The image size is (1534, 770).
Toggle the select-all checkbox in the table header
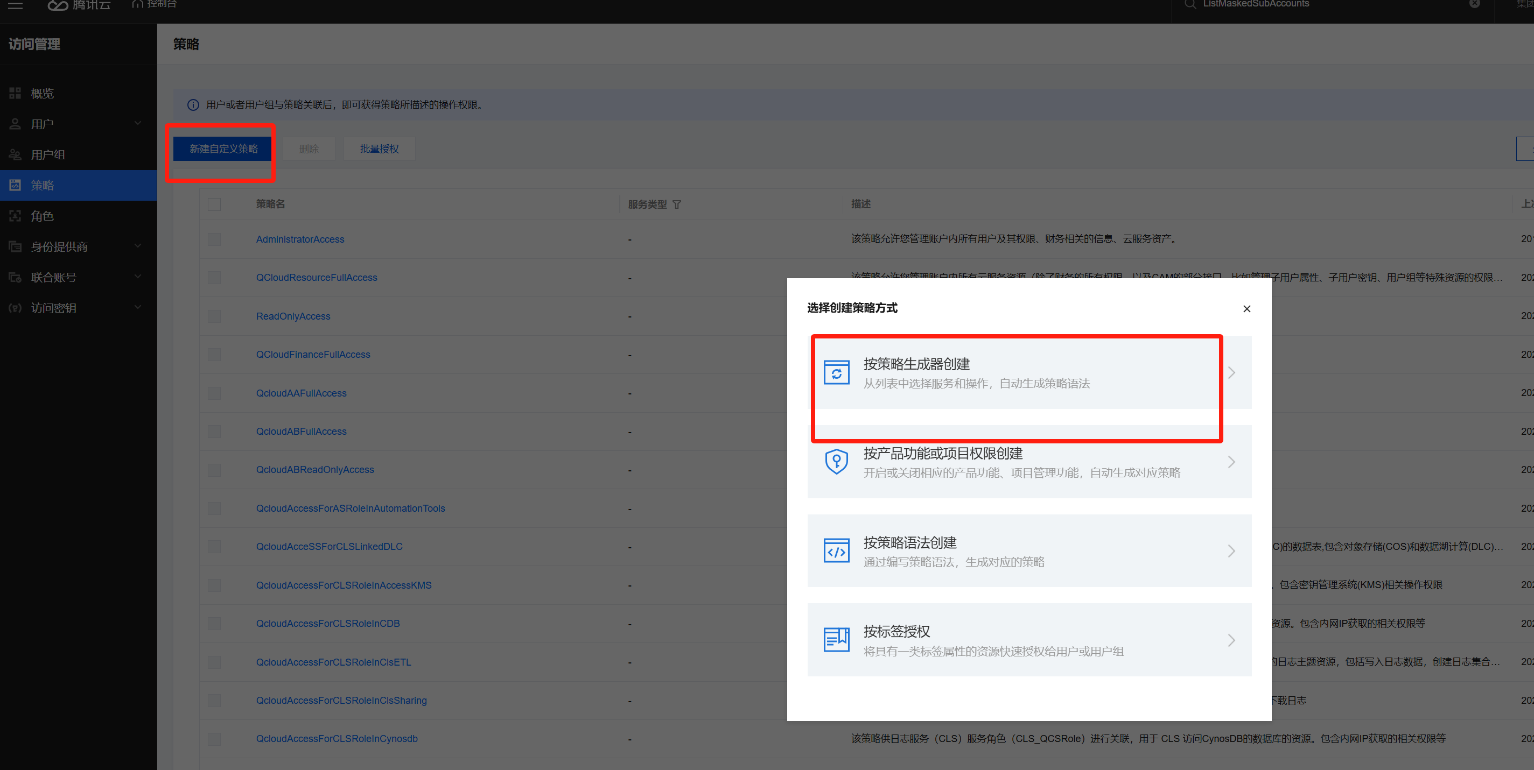click(214, 204)
